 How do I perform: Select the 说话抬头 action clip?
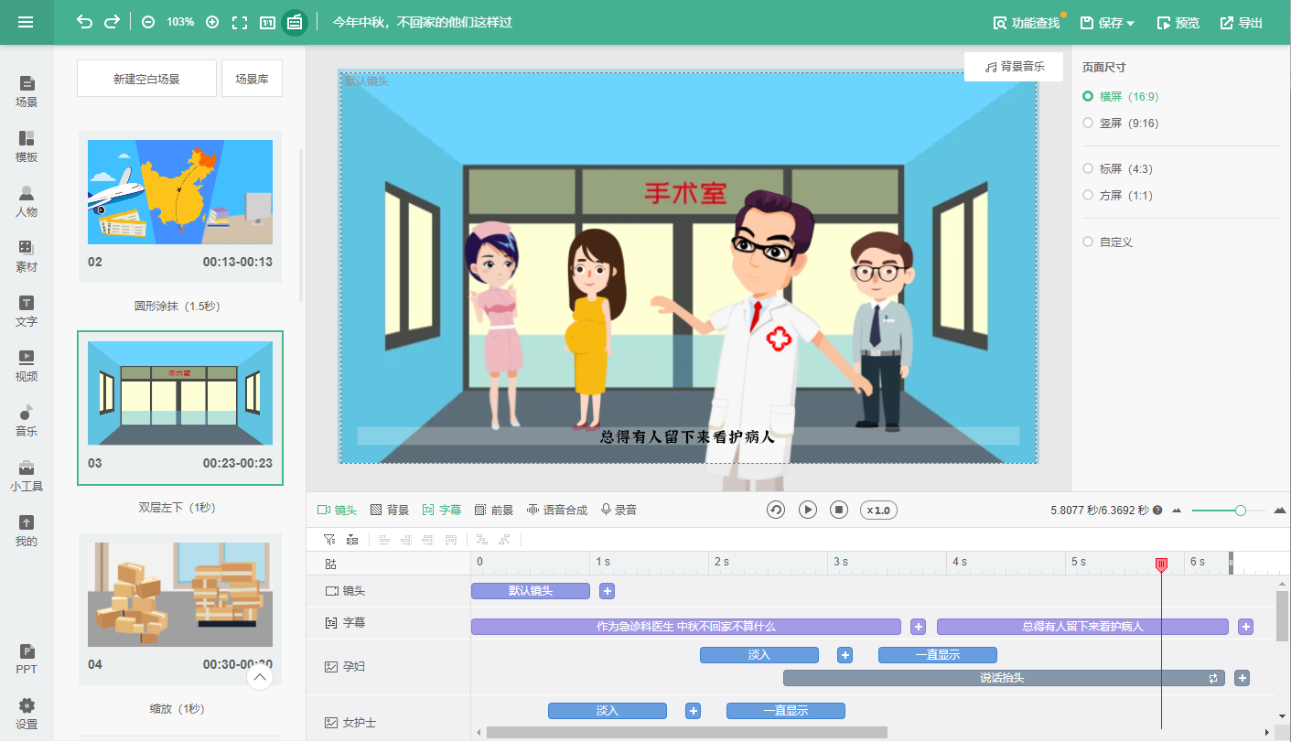pyautogui.click(x=1004, y=678)
